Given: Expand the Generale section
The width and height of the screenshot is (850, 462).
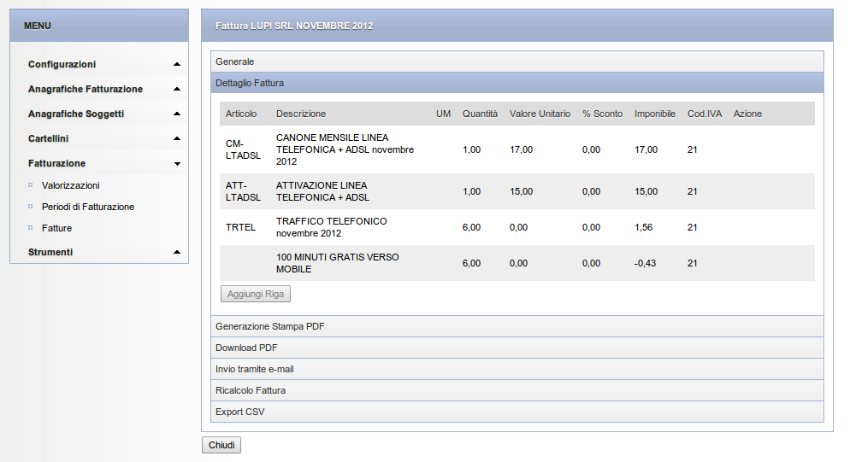Looking at the screenshot, I should point(517,61).
